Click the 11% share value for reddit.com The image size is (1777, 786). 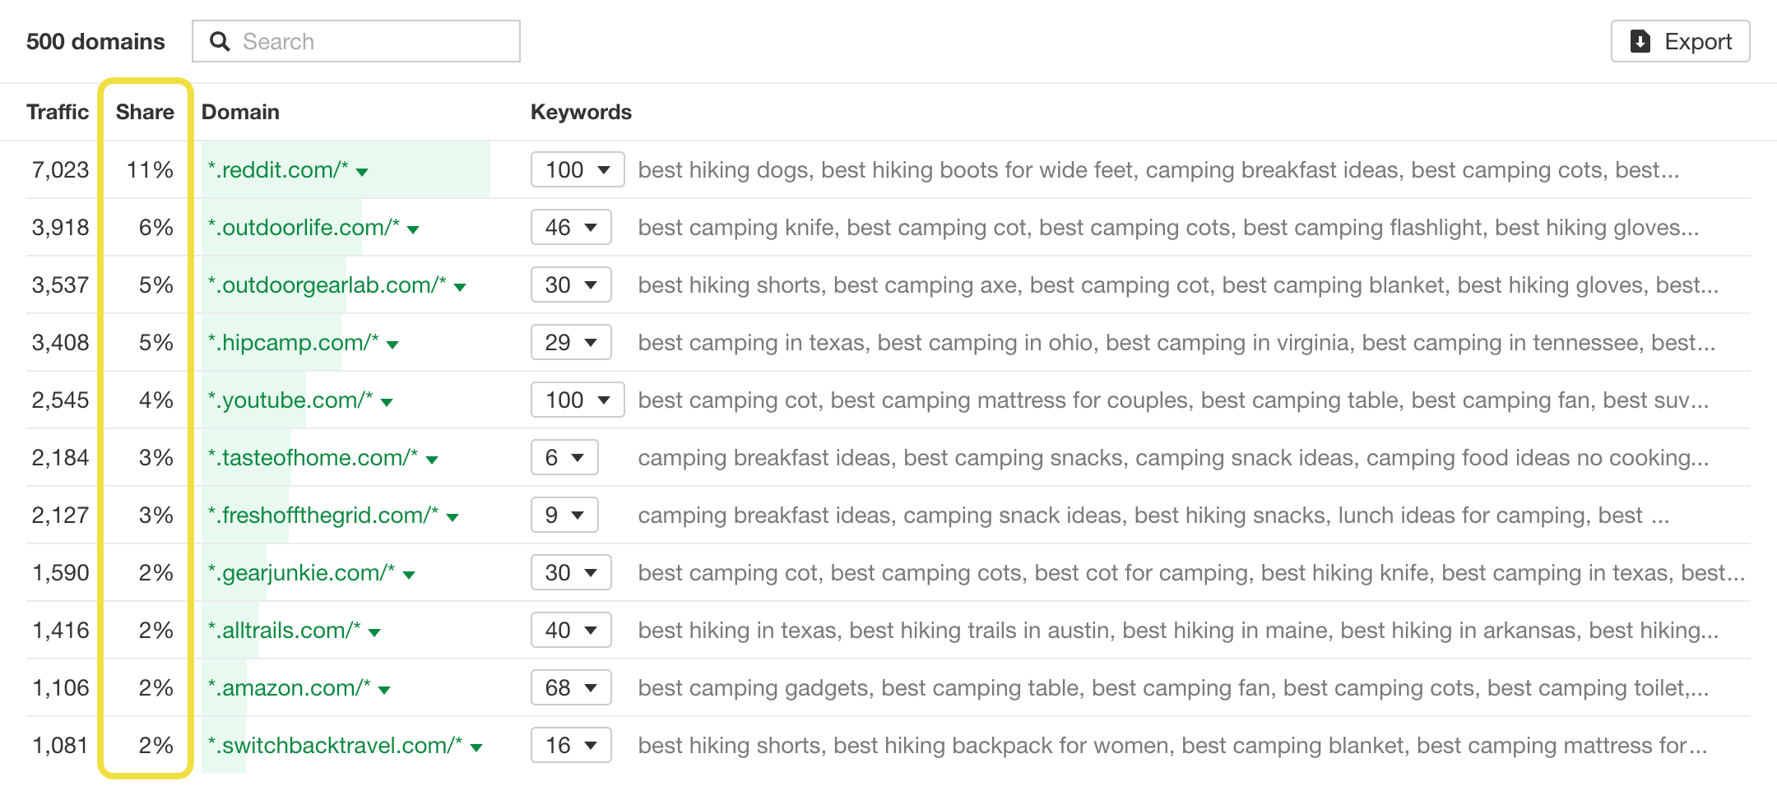pos(150,169)
